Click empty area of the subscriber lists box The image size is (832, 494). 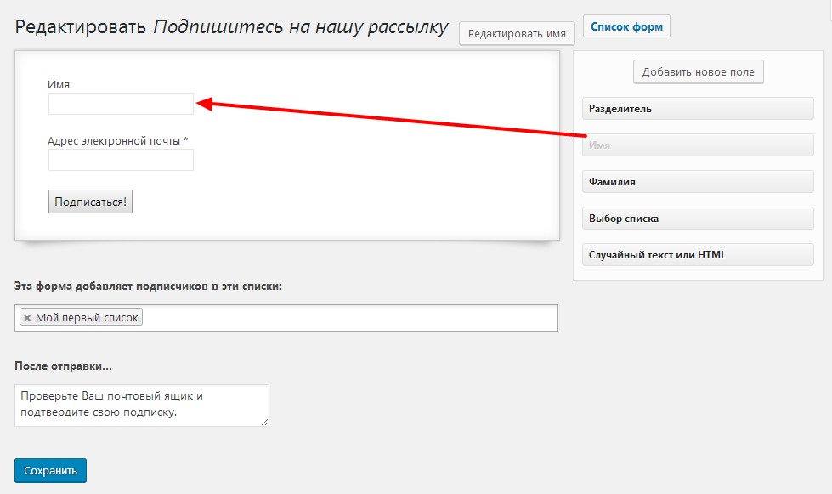coord(348,318)
